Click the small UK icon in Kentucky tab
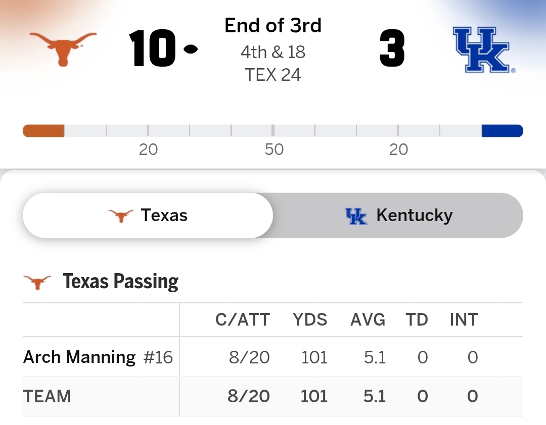This screenshot has width=546, height=425. coord(356,216)
